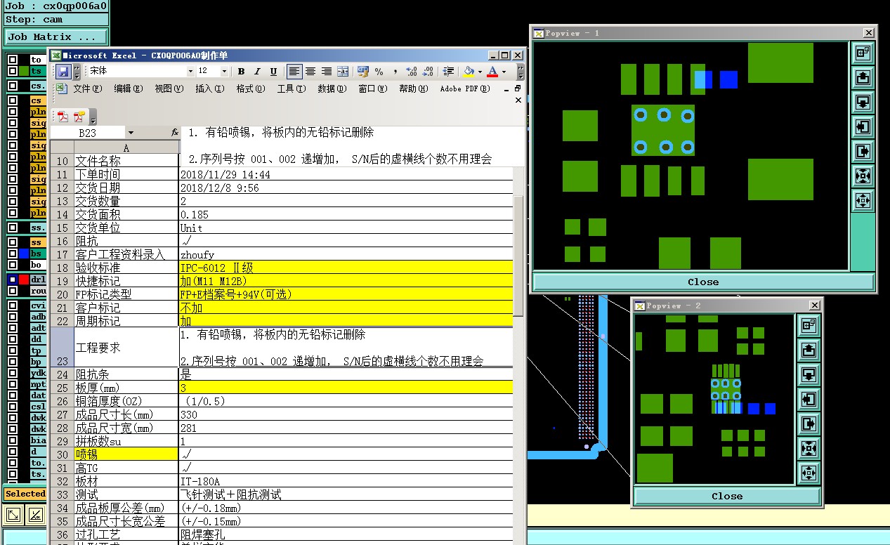Toggle the checkbox for layer ydk

13,373
